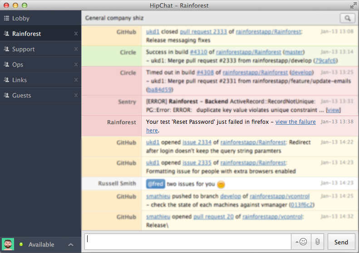Image resolution: width=359 pixels, height=253 pixels.
Task: Close the Guests room tab
Action: pyautogui.click(x=76, y=95)
